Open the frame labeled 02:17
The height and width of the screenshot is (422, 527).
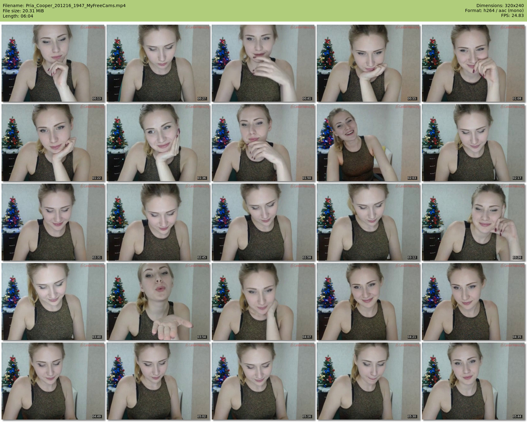pyautogui.click(x=474, y=143)
